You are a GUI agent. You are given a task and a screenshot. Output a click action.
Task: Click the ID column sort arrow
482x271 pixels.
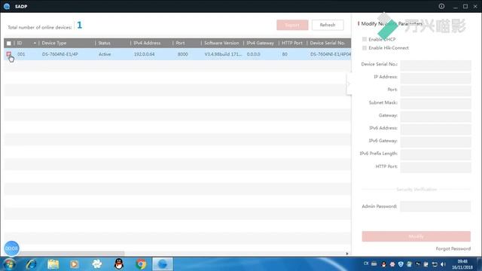click(35, 44)
